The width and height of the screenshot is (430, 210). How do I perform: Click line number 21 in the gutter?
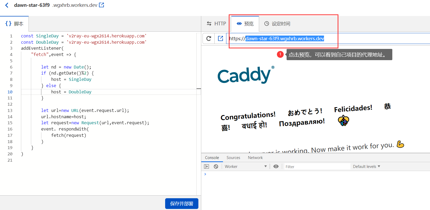[10, 160]
